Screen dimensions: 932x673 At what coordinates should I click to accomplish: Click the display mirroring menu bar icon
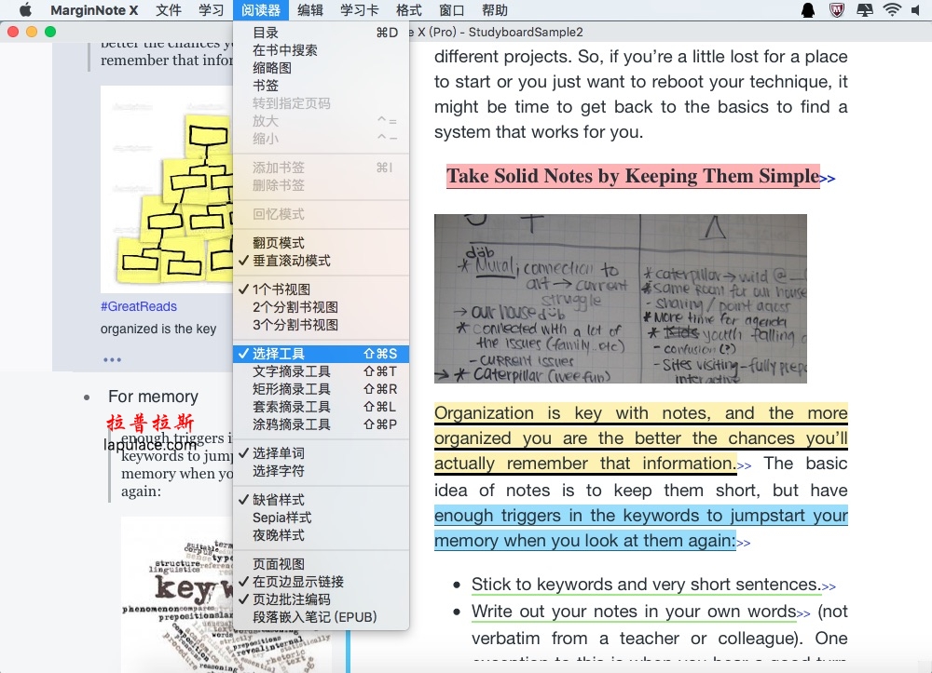(864, 10)
